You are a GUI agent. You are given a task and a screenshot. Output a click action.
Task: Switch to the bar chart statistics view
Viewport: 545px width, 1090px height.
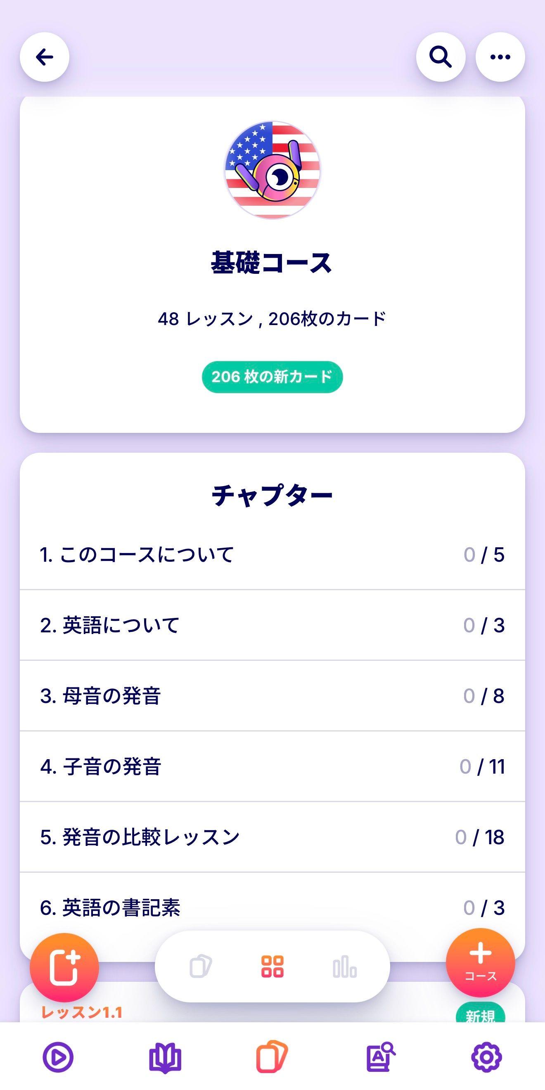(344, 967)
